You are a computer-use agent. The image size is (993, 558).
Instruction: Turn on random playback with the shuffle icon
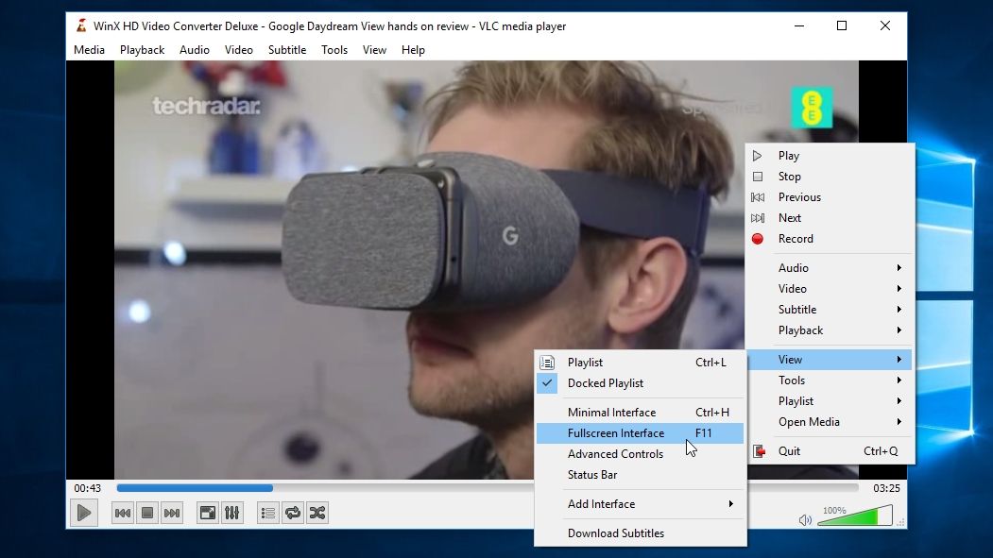(317, 513)
